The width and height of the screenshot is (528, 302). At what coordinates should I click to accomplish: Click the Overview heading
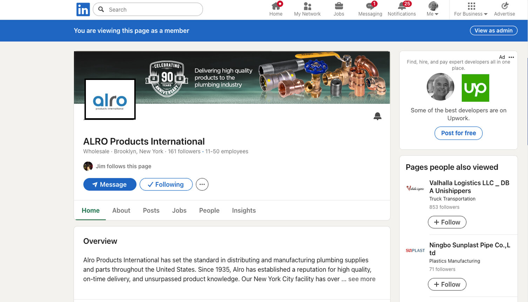(x=100, y=241)
